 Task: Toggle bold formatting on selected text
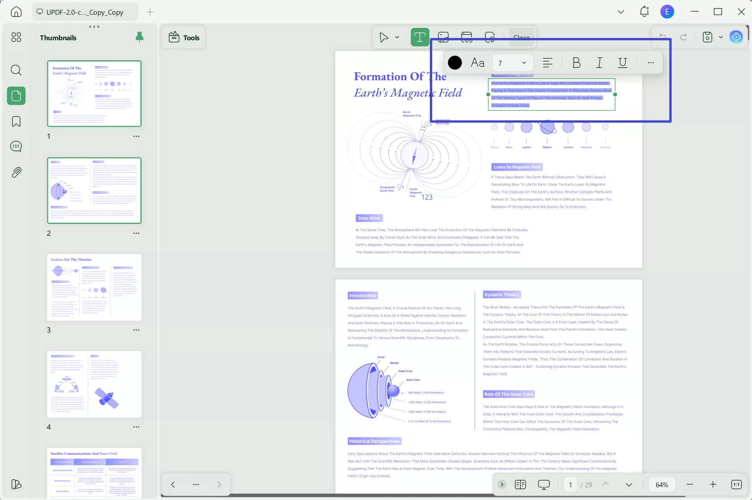pyautogui.click(x=576, y=62)
